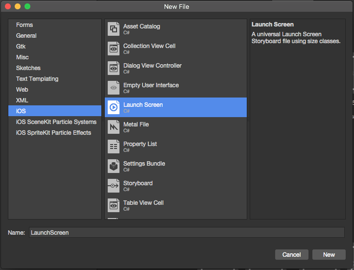Choose the Property List icon
This screenshot has height=270, width=354.
point(114,147)
